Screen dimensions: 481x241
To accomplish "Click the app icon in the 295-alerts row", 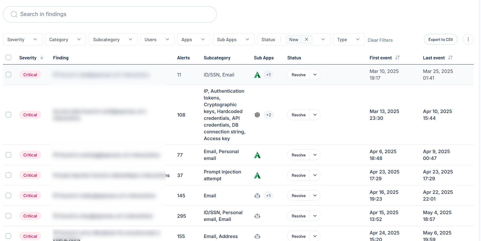I will click(x=257, y=216).
